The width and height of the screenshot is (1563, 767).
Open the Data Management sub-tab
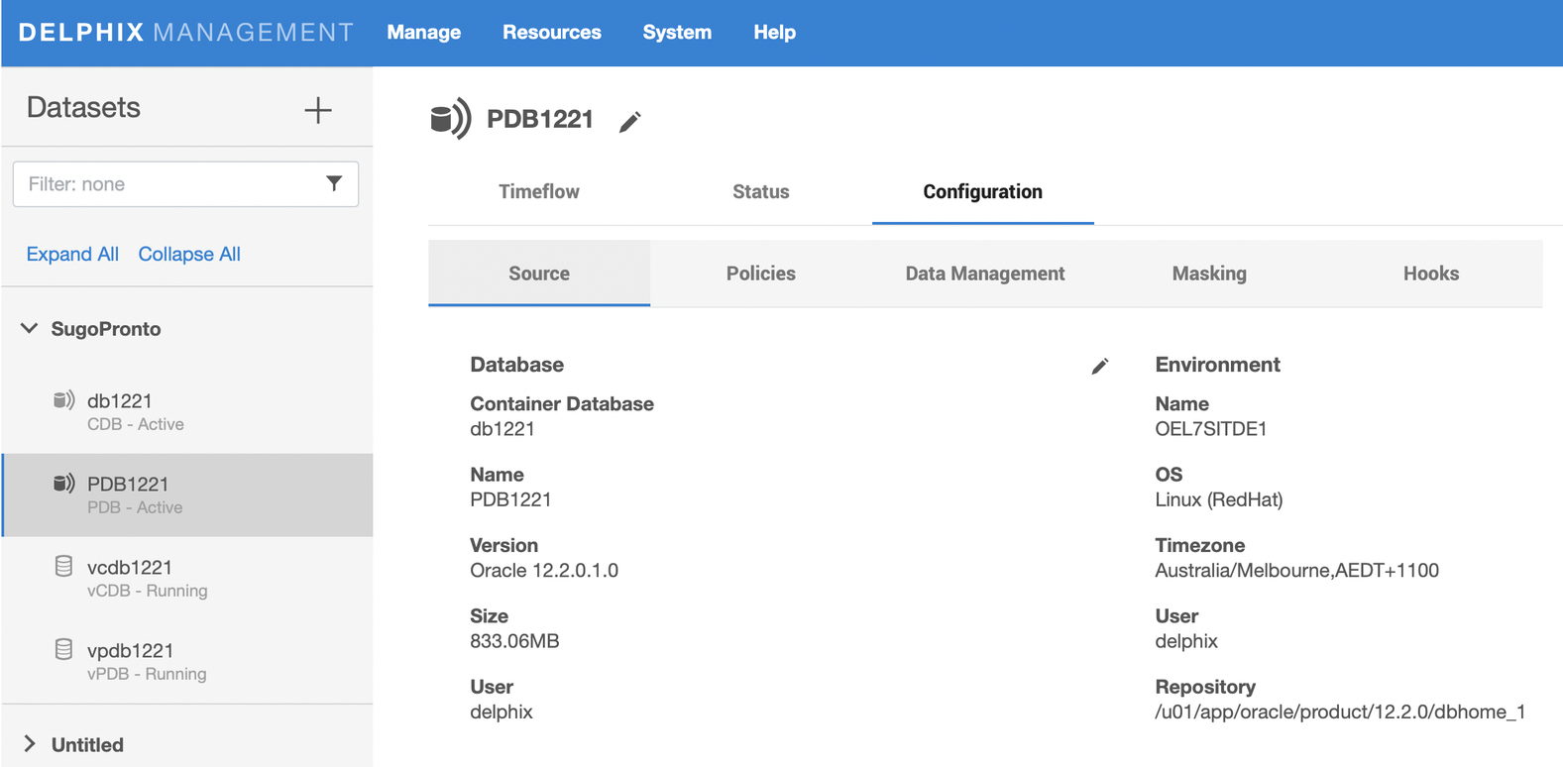coord(985,274)
